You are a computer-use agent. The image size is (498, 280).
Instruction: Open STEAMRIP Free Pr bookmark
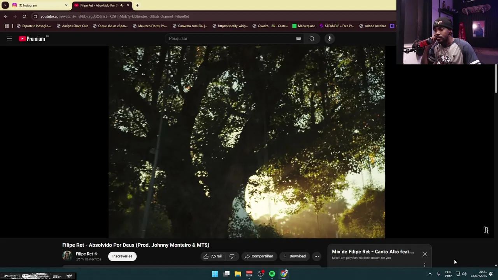pos(337,26)
